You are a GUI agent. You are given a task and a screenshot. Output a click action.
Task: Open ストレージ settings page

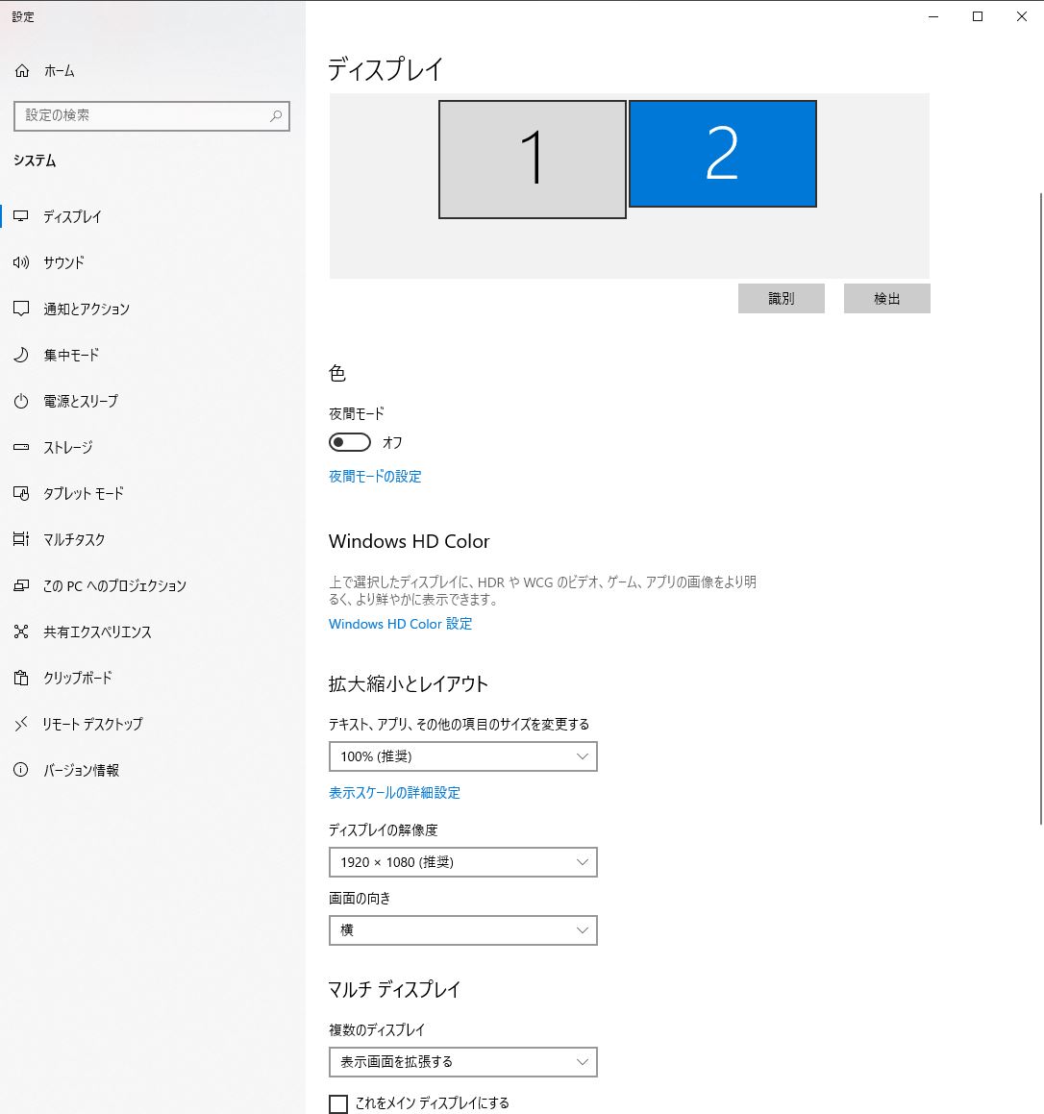coord(152,447)
